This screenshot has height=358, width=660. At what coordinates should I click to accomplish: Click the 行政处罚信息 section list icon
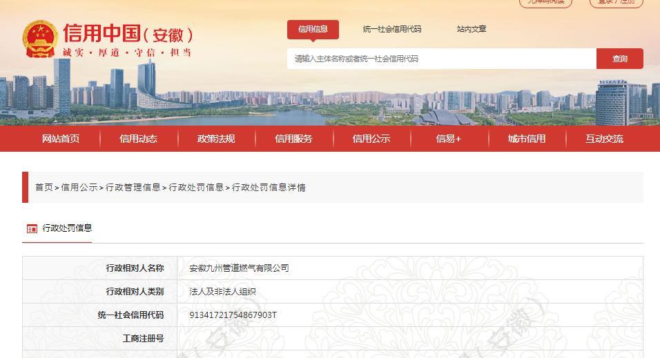coord(32,228)
